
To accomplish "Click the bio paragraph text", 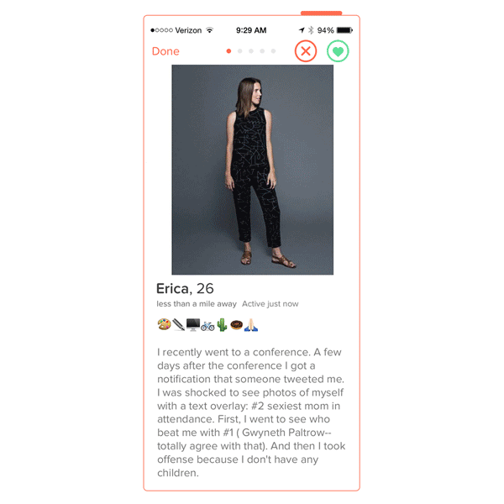I will click(251, 412).
